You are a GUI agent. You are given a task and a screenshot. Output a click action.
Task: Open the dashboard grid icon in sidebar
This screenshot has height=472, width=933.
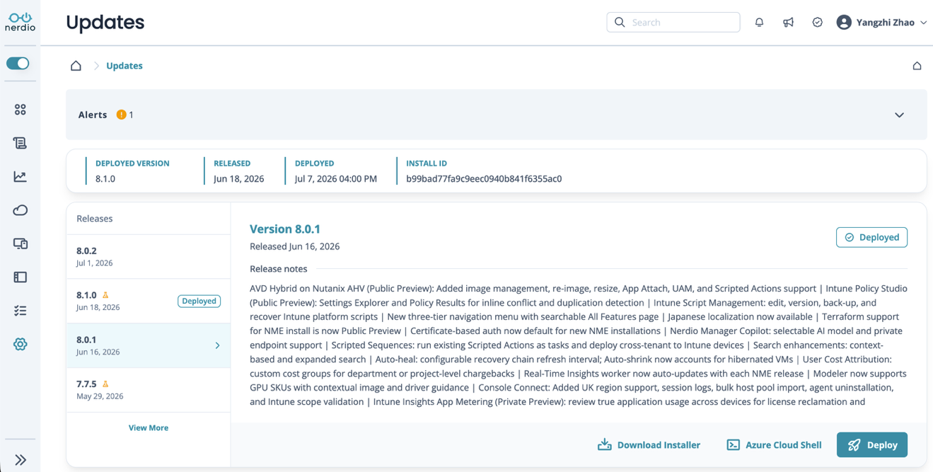(20, 110)
